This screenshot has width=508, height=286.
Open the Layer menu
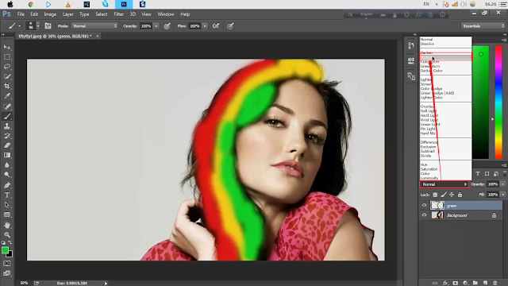(68, 14)
